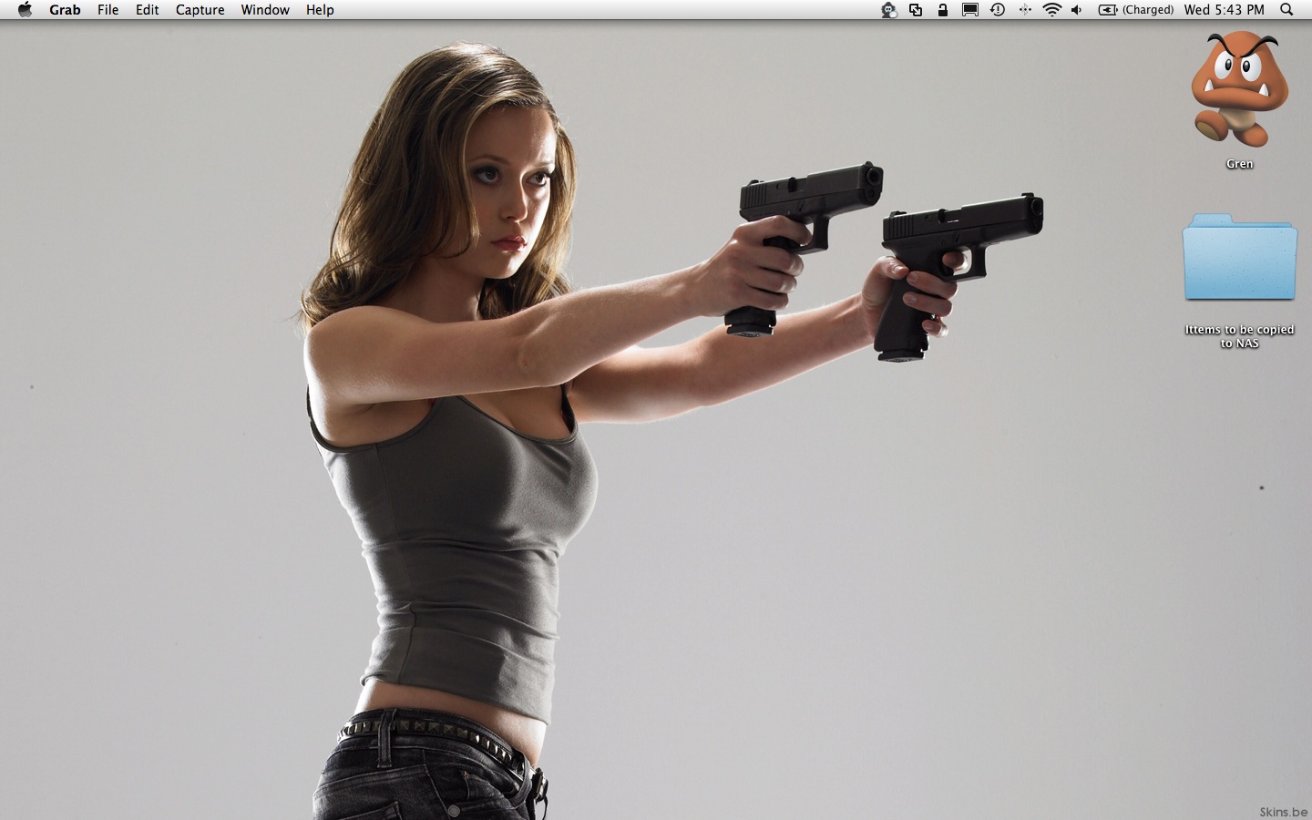The height and width of the screenshot is (820, 1312).
Task: Open the Help menu
Action: 320,10
